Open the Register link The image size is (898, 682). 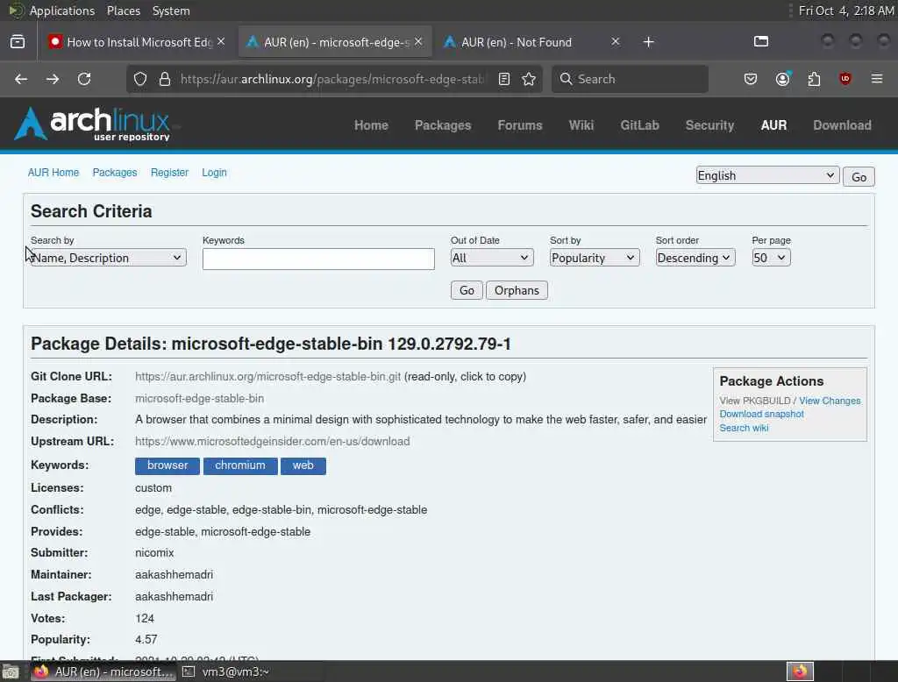click(169, 173)
